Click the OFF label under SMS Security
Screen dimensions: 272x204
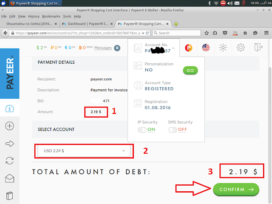click(x=182, y=130)
